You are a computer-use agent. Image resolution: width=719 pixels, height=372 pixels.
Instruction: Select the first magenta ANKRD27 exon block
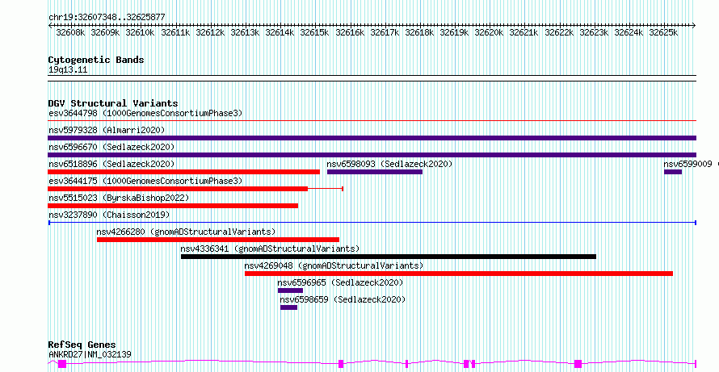[x=62, y=364]
